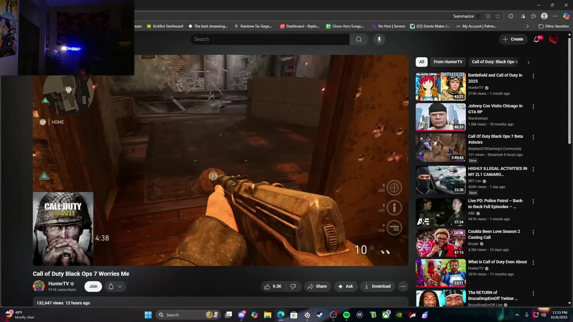Click the YouTube search magnifier button
The height and width of the screenshot is (322, 573).
point(359,39)
